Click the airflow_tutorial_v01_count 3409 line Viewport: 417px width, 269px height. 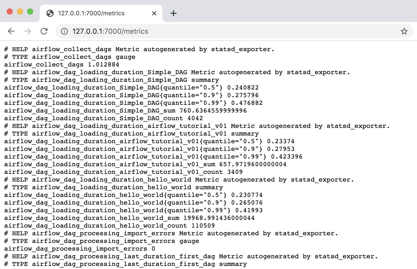tap(123, 172)
